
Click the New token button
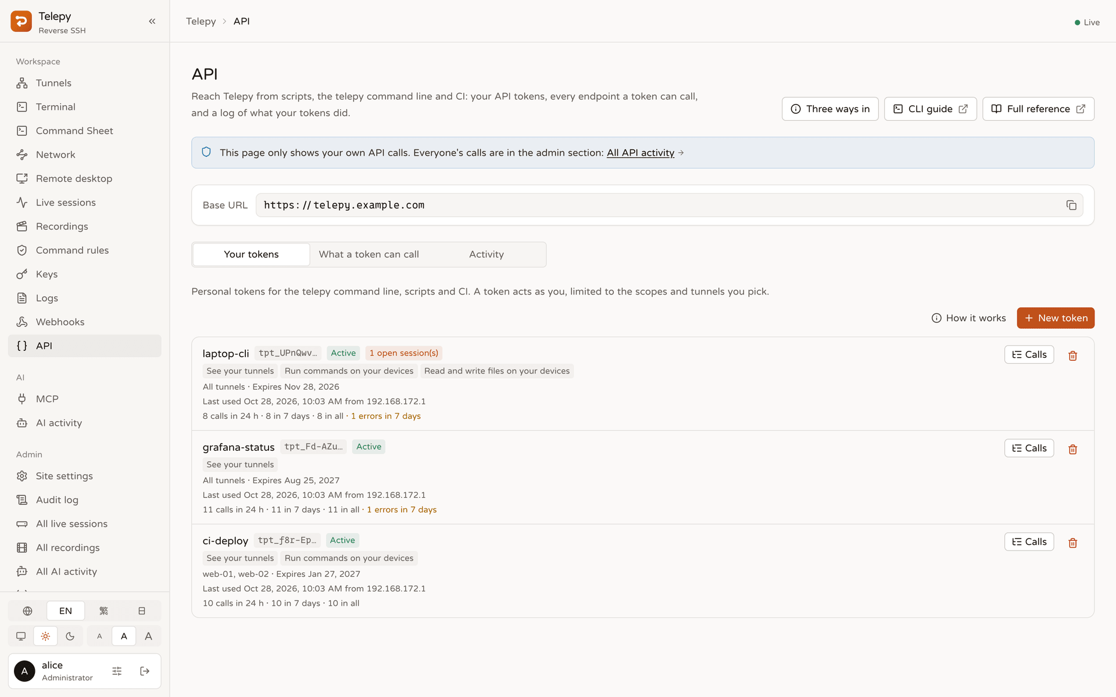[1056, 318]
